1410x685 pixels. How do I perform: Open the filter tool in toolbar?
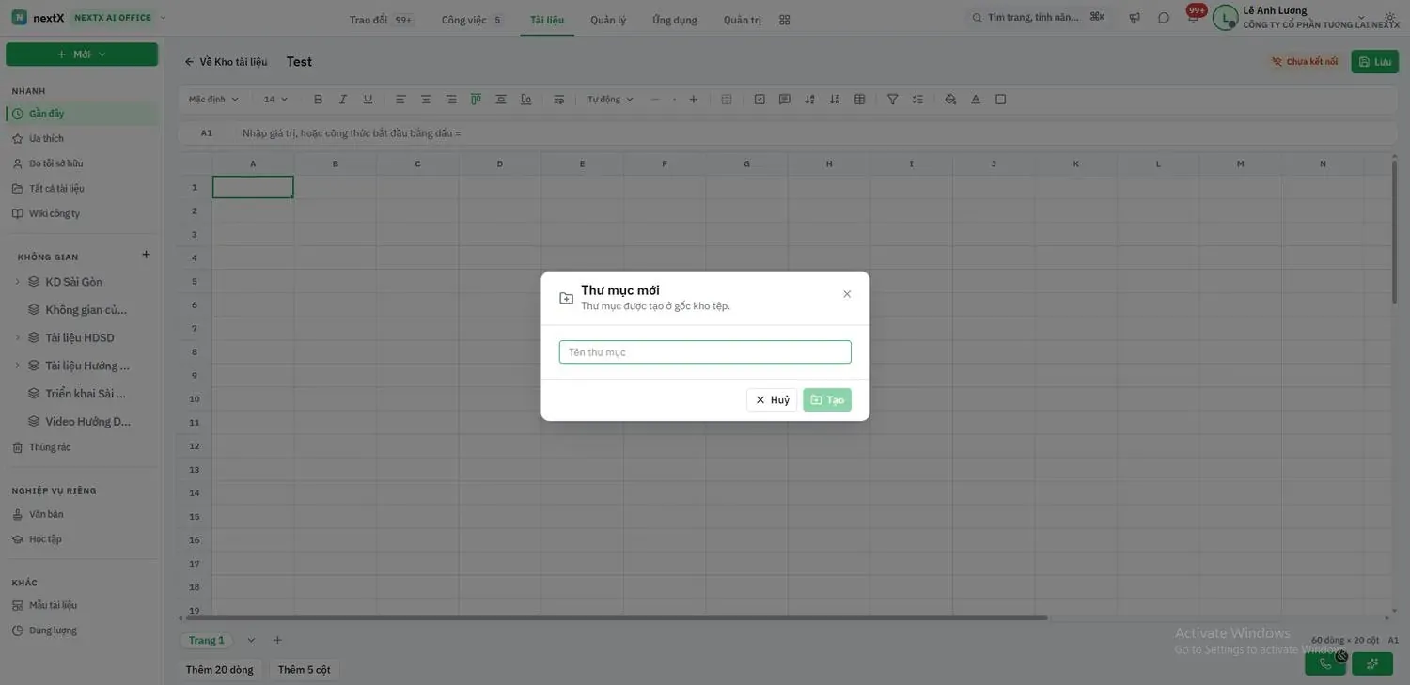pyautogui.click(x=893, y=100)
